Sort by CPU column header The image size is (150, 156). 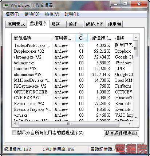(x=82, y=38)
